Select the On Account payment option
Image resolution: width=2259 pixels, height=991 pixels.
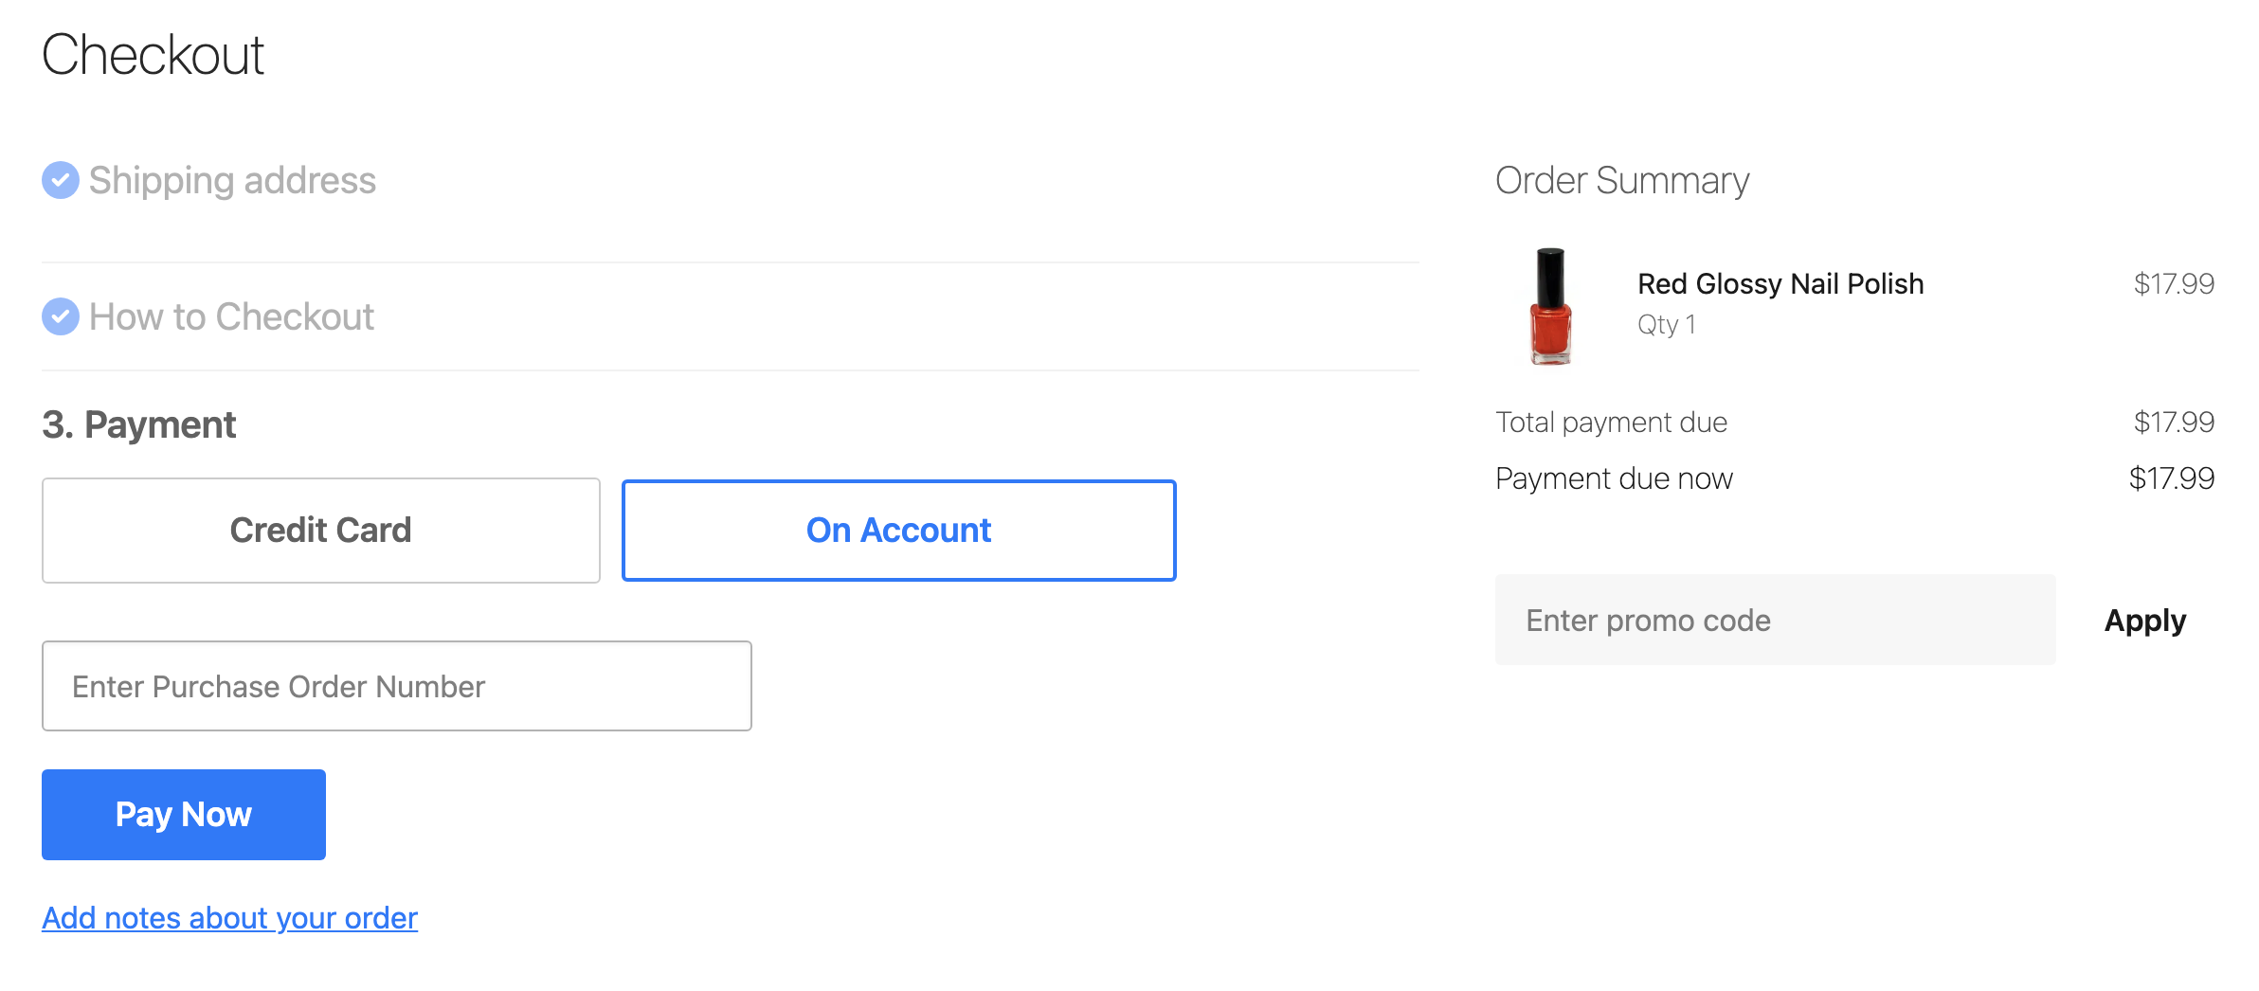(897, 531)
